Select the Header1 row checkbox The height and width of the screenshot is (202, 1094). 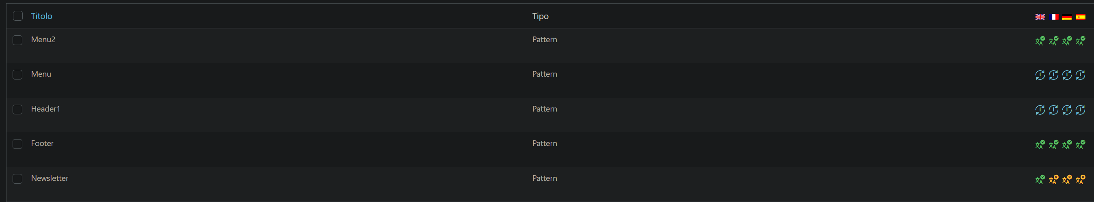point(17,110)
